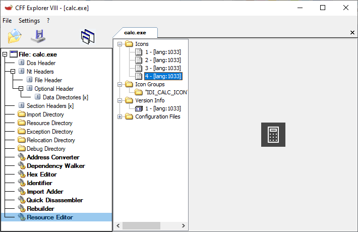
Task: Click the File Header page icon
Action: [29, 80]
